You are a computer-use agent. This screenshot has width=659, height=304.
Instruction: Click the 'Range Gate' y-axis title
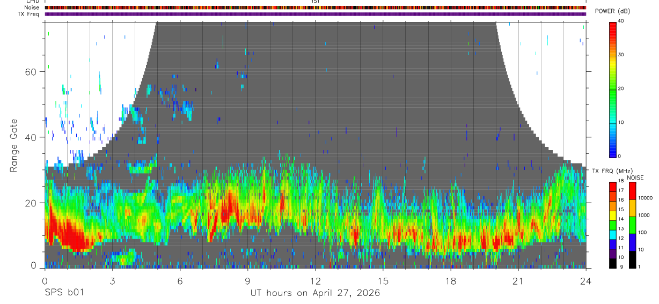coord(14,145)
